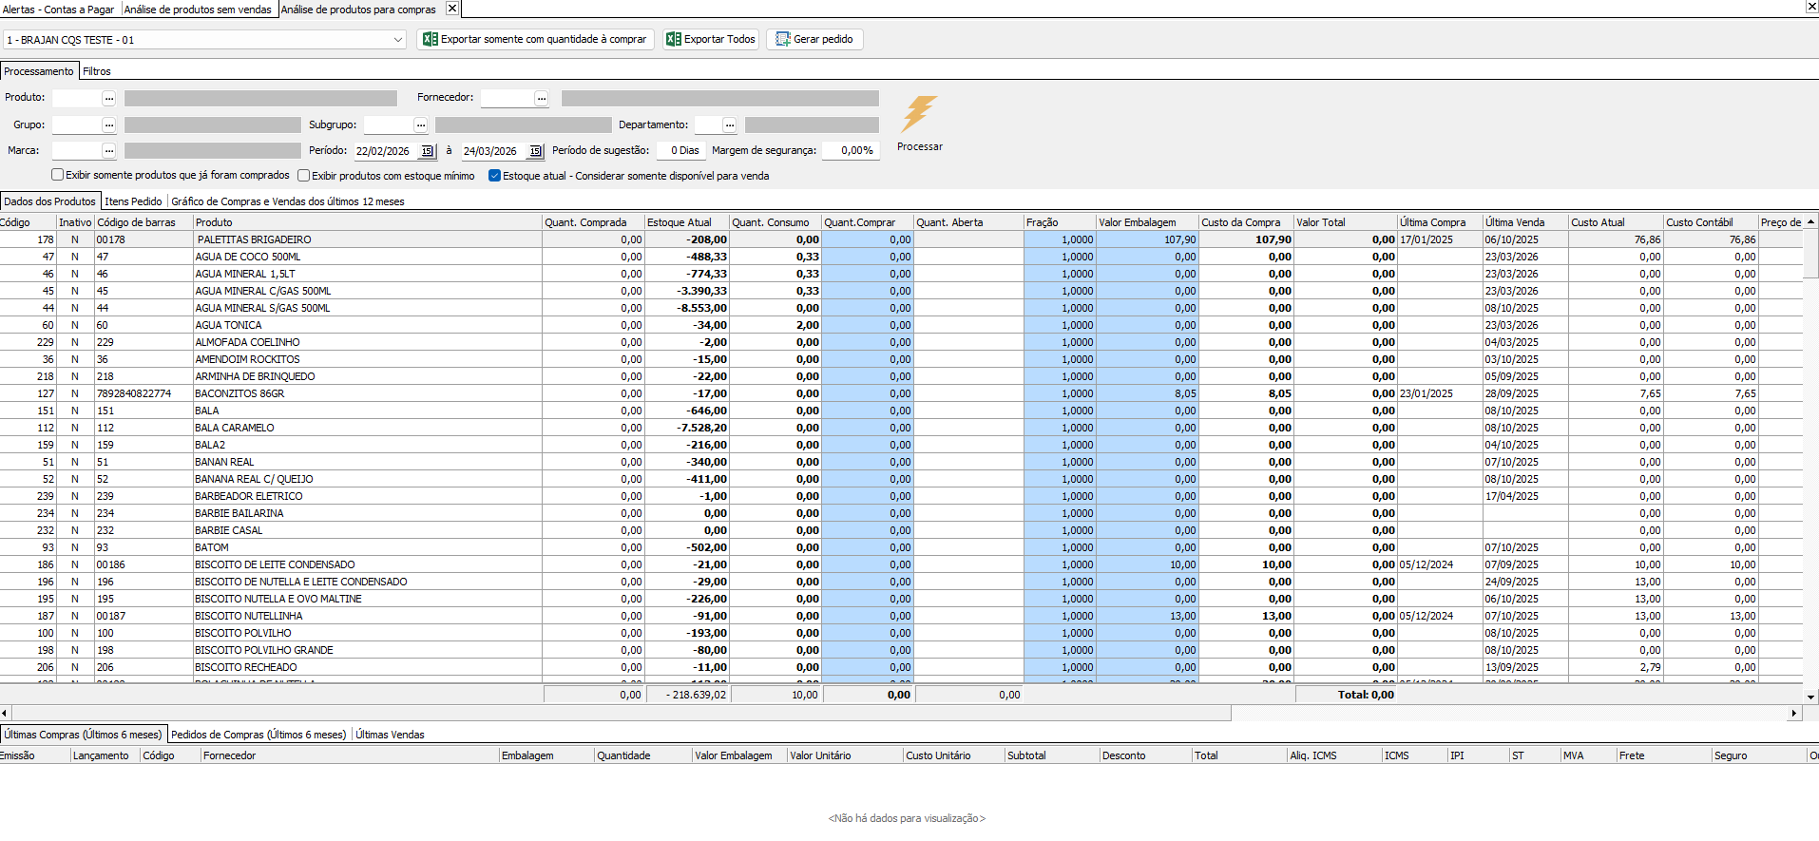Open calendar for end date 24/03/2026
The image size is (1819, 841).
point(535,151)
